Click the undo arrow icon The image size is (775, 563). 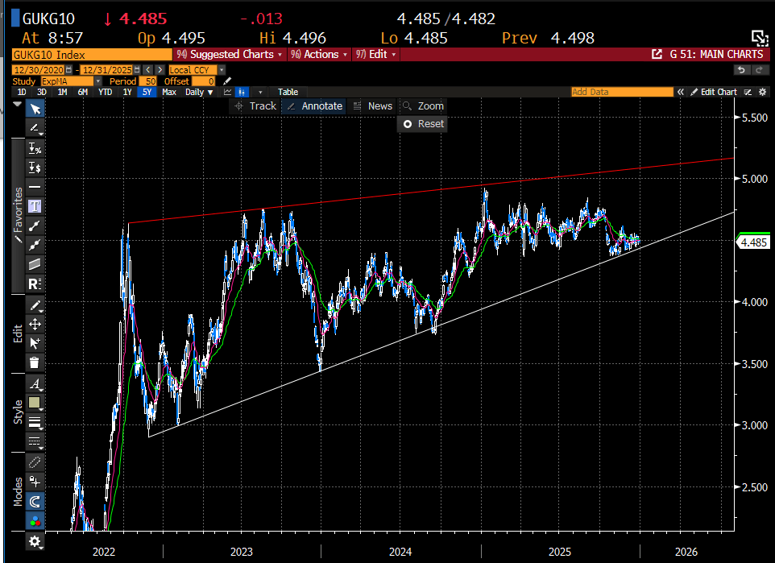tap(742, 70)
